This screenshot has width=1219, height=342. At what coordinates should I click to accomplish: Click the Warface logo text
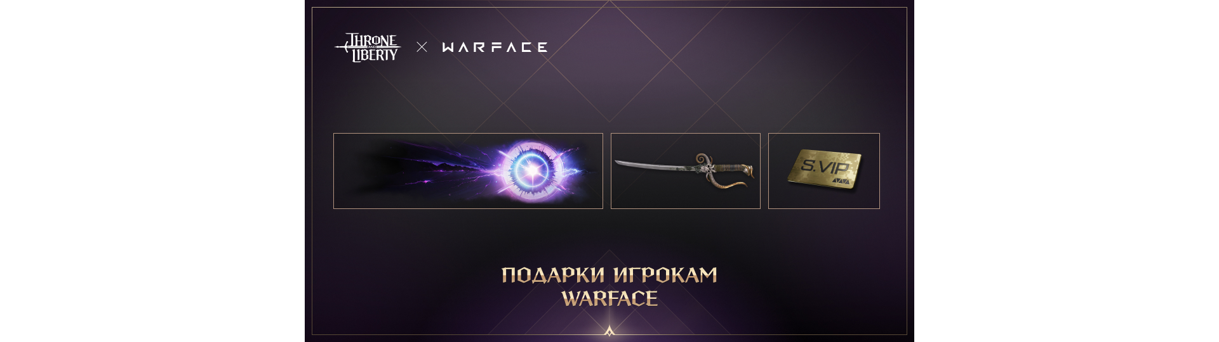(495, 47)
